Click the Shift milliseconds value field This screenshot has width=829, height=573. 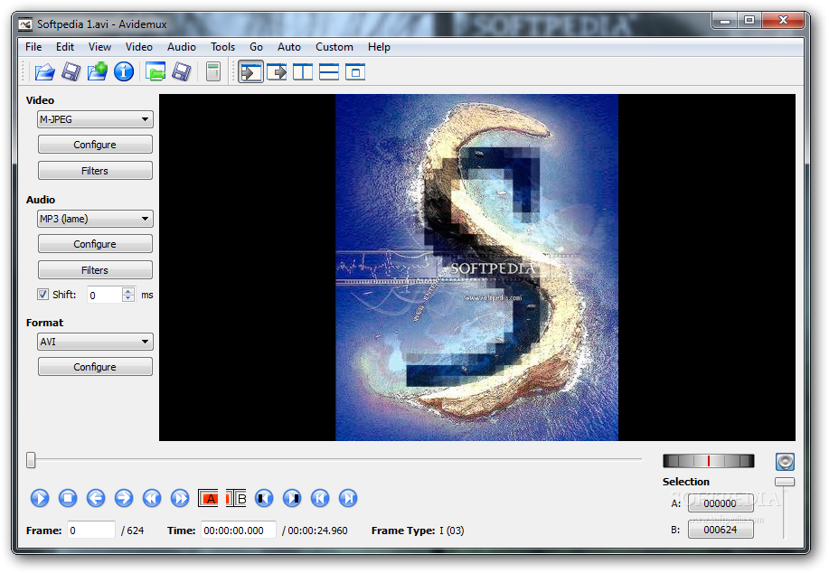(105, 295)
